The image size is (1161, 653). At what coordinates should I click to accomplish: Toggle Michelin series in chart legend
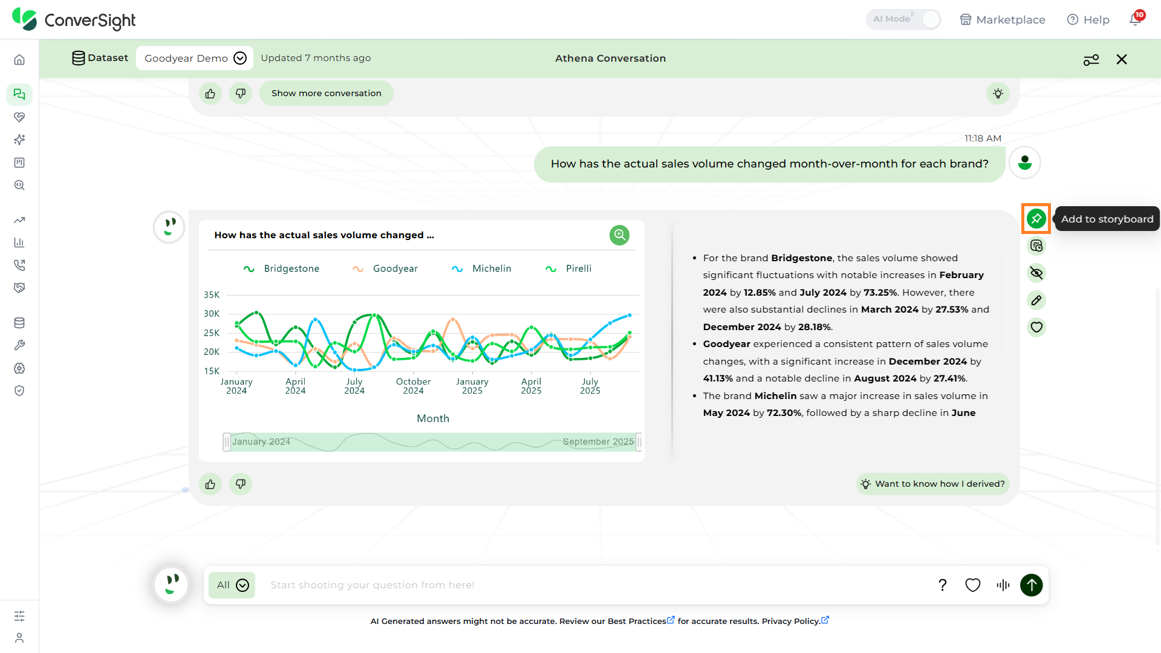[481, 268]
